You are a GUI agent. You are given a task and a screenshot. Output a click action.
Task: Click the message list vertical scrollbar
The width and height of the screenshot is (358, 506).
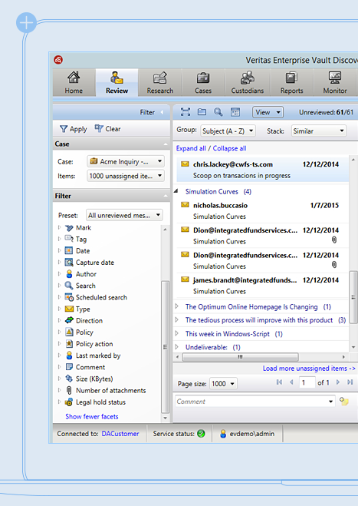pyautogui.click(x=353, y=297)
